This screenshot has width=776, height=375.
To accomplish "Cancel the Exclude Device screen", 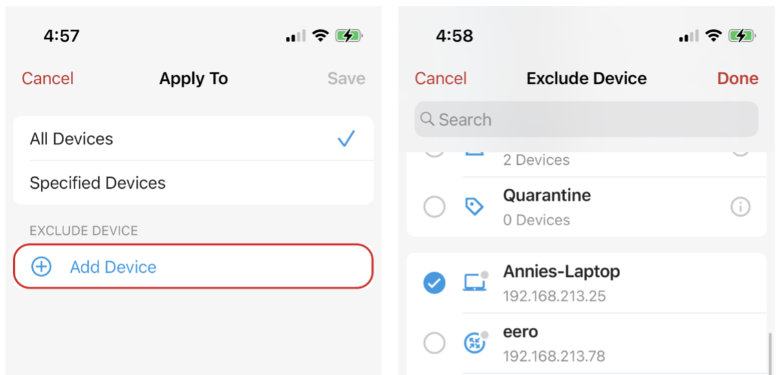I will [440, 78].
